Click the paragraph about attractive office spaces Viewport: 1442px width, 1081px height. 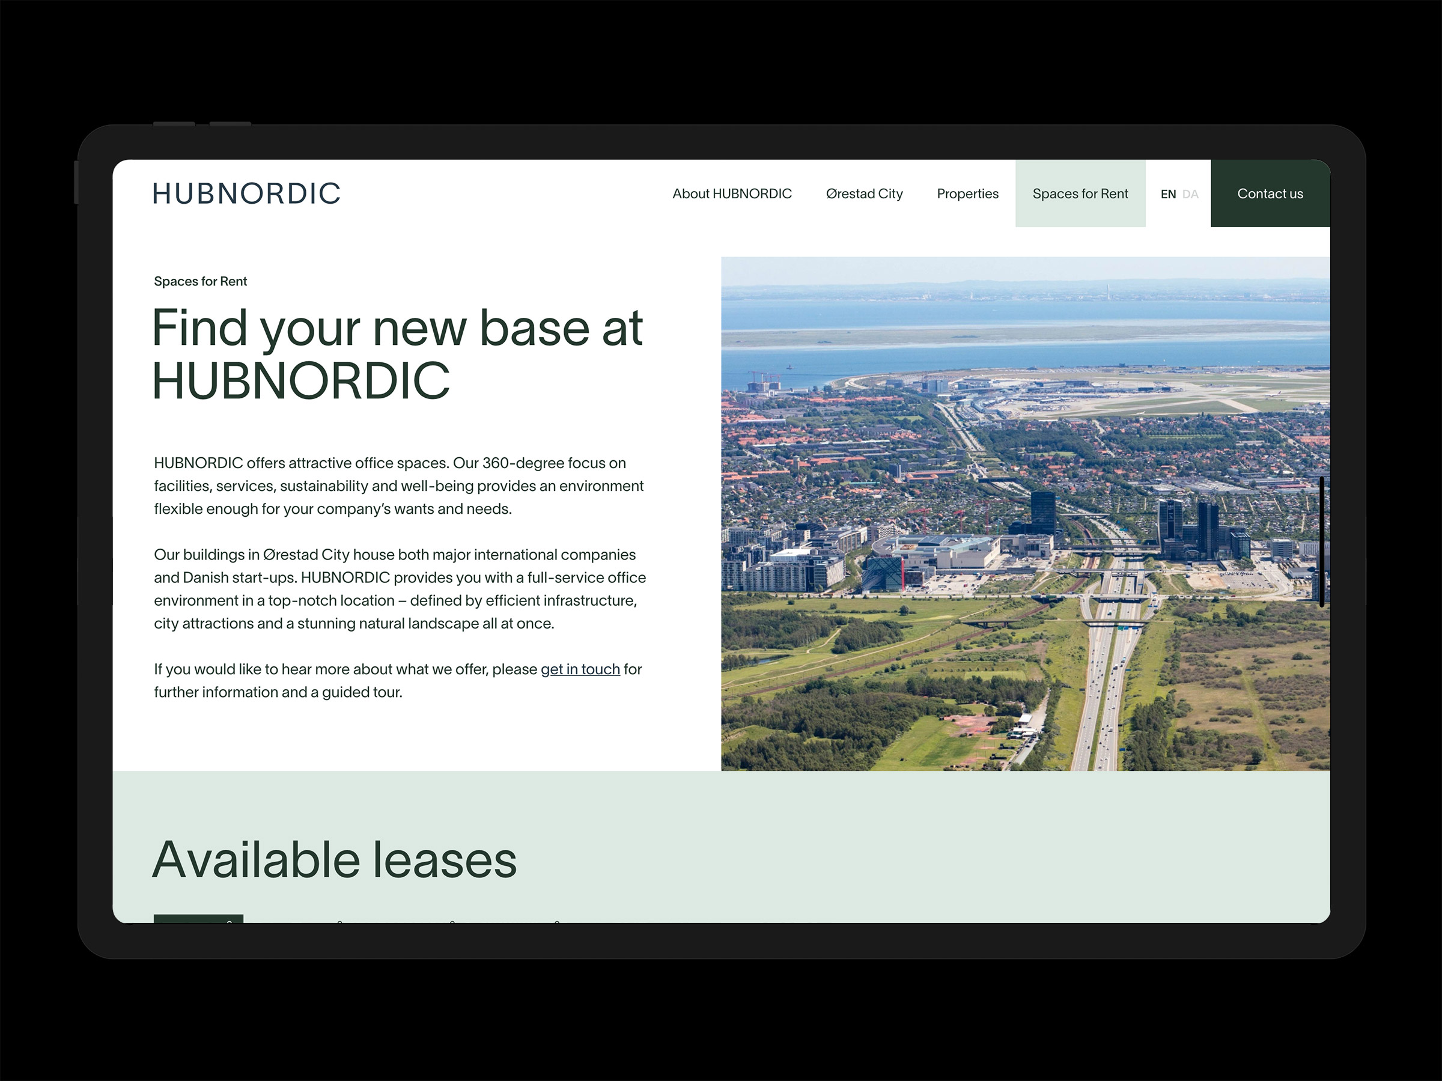398,486
